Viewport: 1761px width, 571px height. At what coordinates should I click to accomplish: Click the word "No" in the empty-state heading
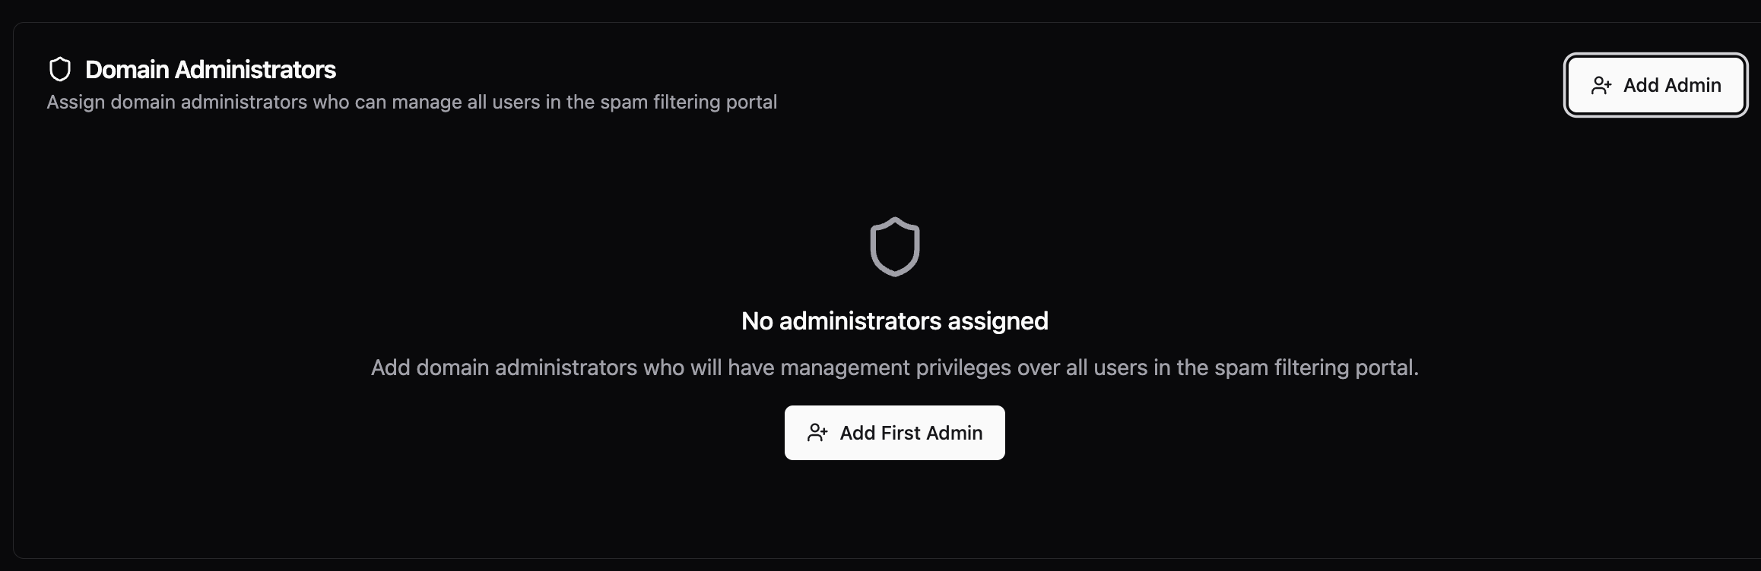[757, 321]
